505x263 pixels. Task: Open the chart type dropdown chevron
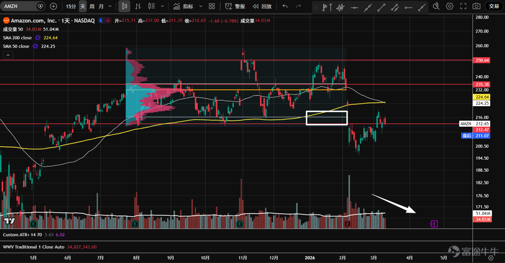point(162,6)
